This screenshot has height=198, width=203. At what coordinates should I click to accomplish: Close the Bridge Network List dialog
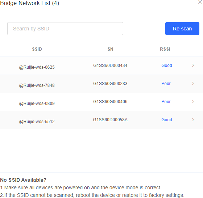click(x=200, y=2)
